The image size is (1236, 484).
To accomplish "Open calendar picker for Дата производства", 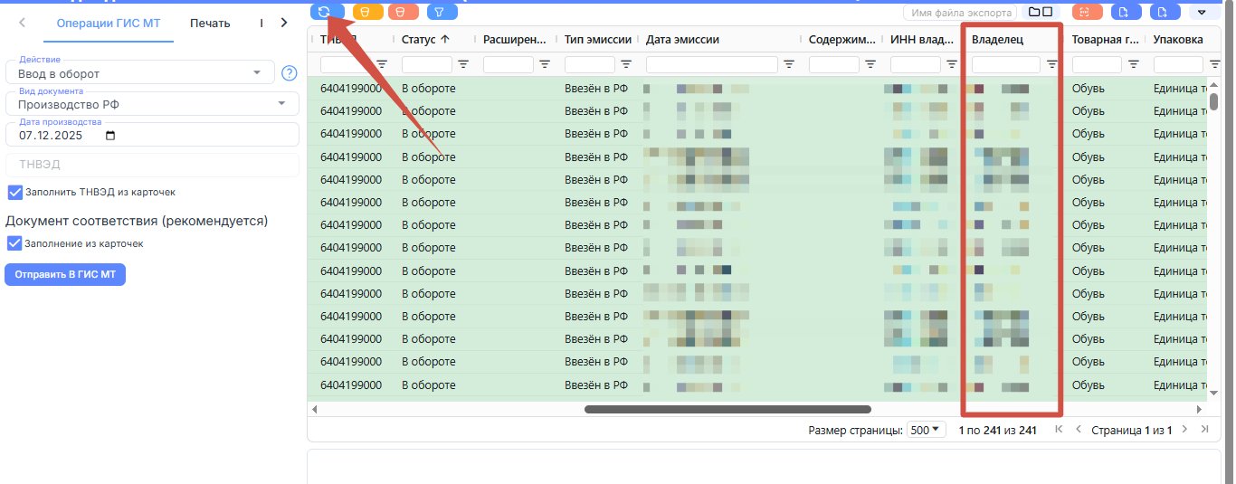I will 110,136.
